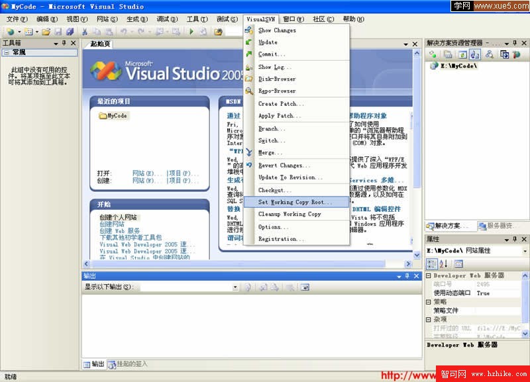Open the 文件(F) menu
The image size is (530, 382).
click(x=17, y=19)
